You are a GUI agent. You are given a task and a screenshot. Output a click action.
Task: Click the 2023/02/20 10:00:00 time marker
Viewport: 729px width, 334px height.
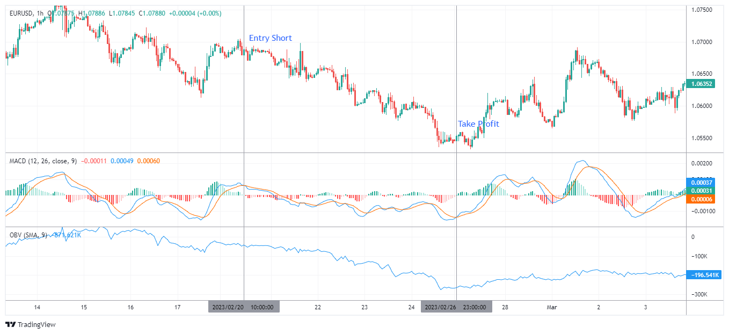(244, 307)
